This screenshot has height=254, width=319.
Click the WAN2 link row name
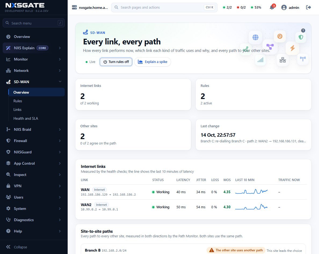[86, 205]
